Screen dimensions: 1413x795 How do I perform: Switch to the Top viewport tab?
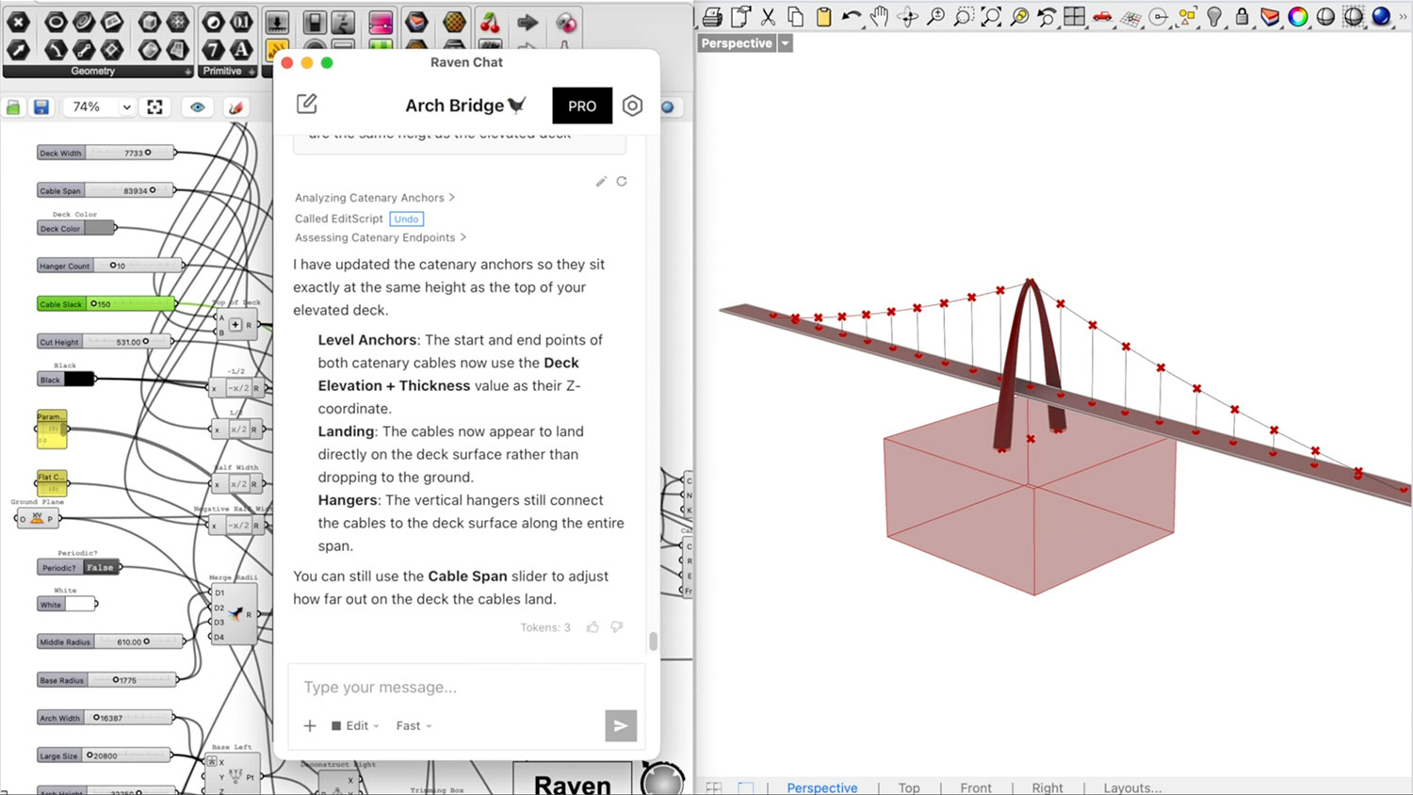coord(908,787)
